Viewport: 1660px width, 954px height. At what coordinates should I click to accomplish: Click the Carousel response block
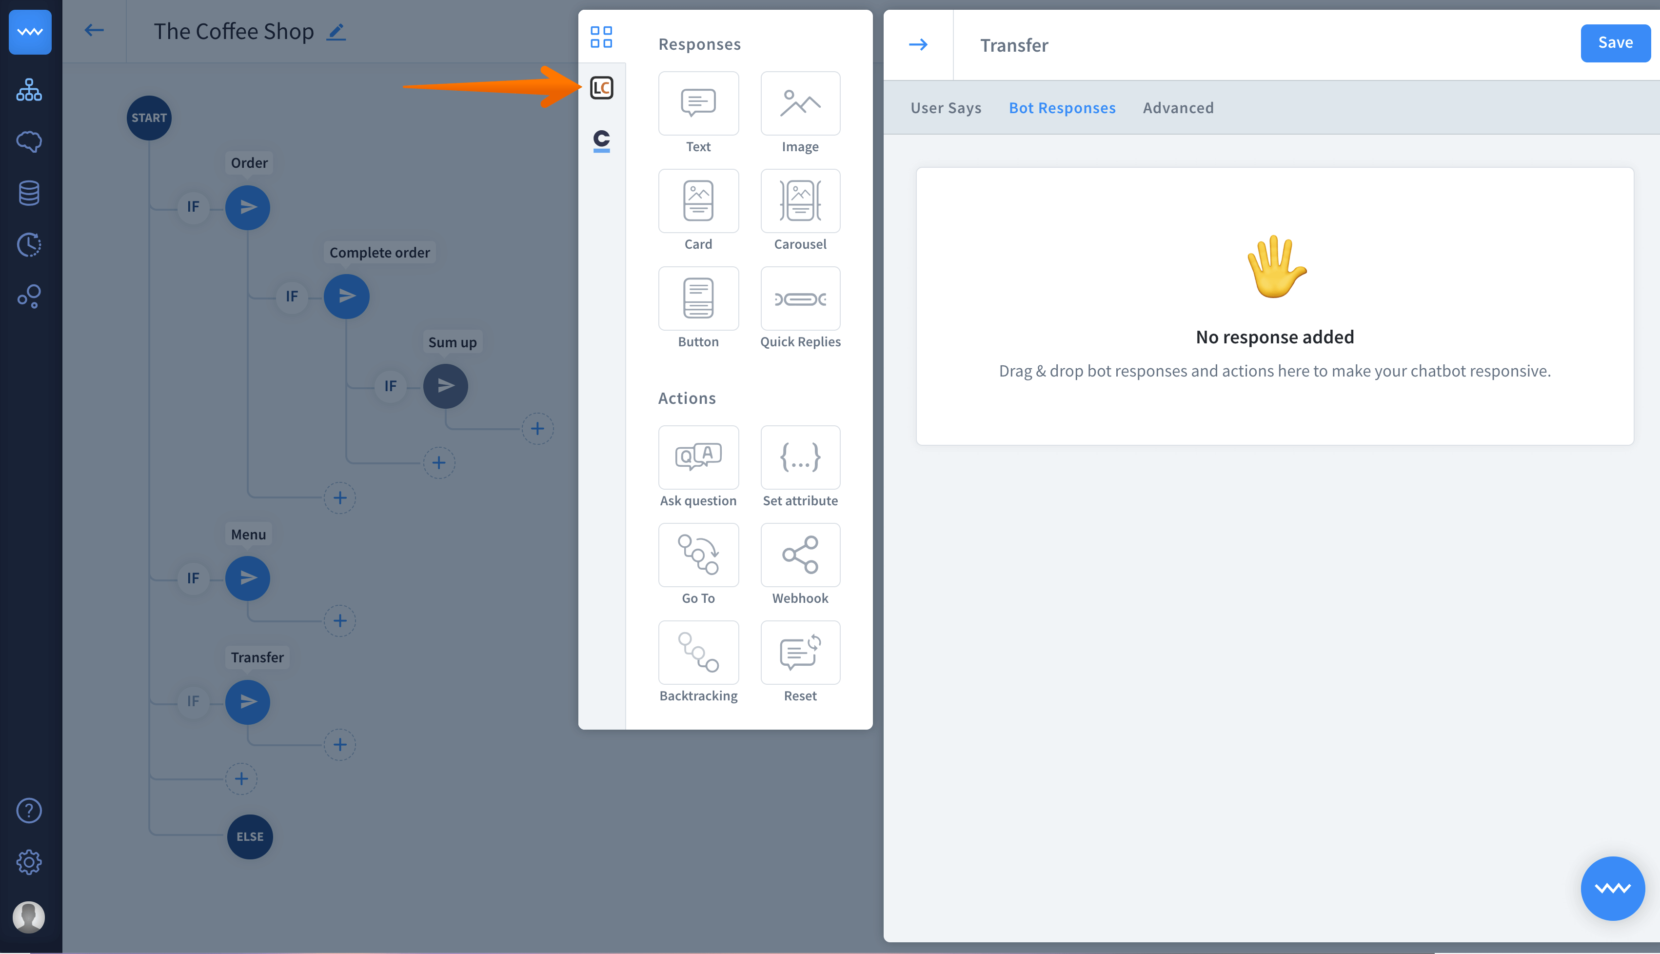pos(800,201)
